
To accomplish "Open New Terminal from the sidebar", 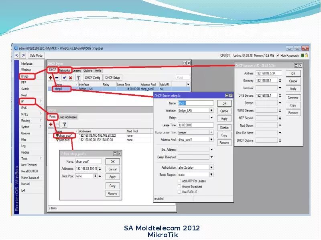I will [29, 165].
